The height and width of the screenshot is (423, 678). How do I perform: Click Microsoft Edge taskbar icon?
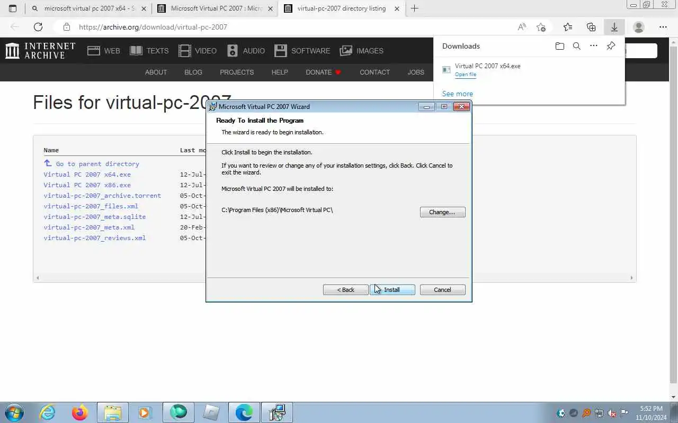click(x=244, y=412)
